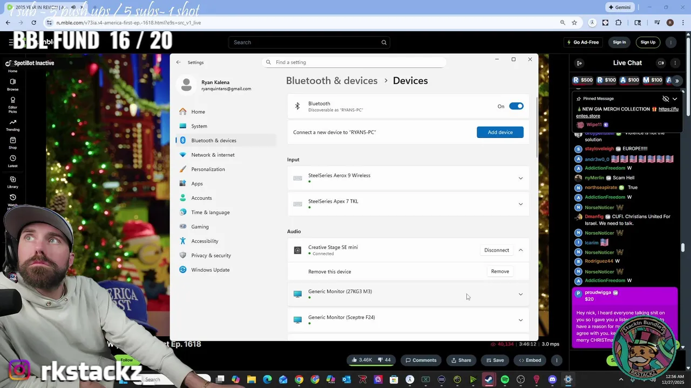This screenshot has height=388, width=691.
Task: Click Sign Up on Rumble
Action: tap(648, 42)
